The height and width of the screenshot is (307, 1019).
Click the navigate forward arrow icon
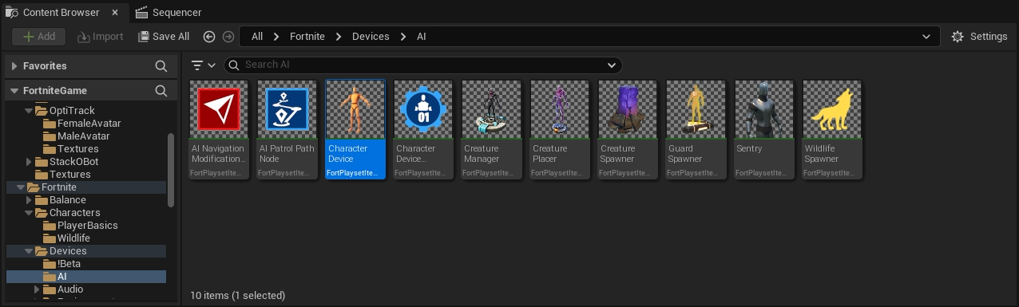pyautogui.click(x=228, y=37)
